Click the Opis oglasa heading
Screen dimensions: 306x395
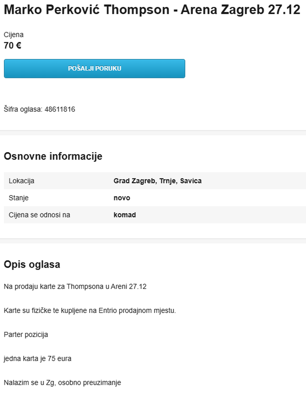pos(32,264)
